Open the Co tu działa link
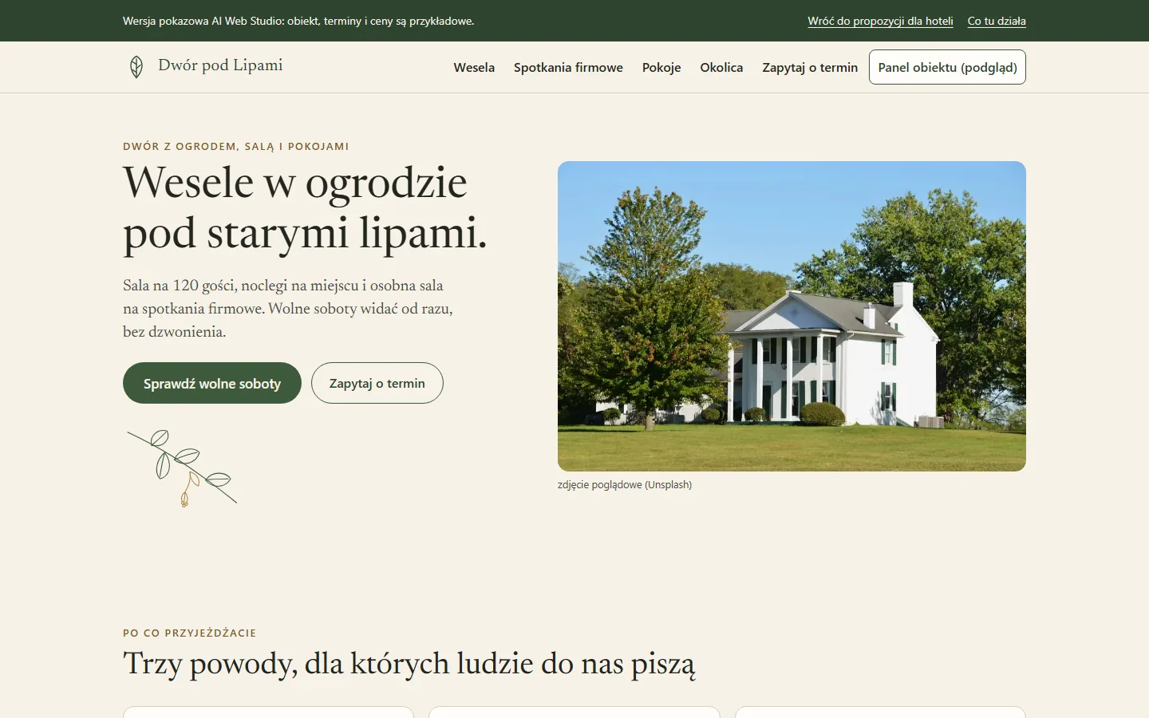The image size is (1149, 718). (x=997, y=21)
